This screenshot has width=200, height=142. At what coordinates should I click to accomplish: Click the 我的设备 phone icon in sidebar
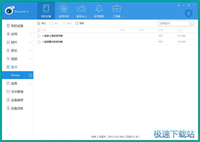tap(8, 26)
